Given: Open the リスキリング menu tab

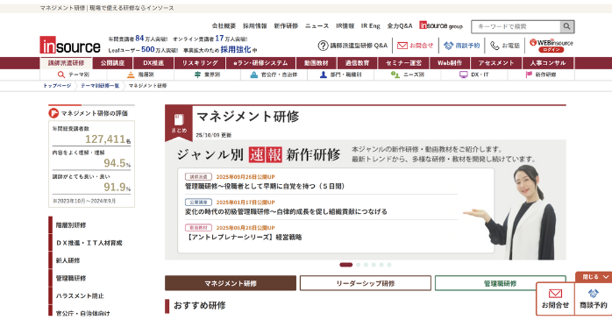Looking at the screenshot, I should point(200,63).
